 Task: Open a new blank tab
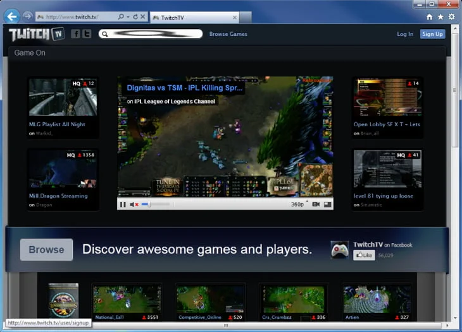pos(246,18)
